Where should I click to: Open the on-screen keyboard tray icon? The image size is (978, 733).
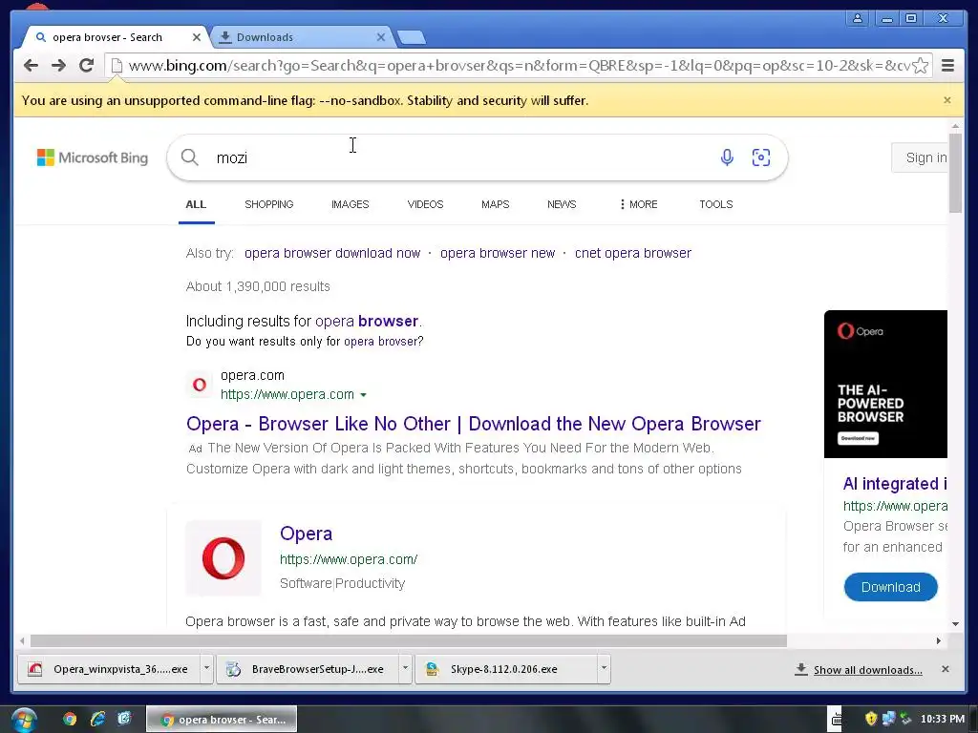point(837,719)
